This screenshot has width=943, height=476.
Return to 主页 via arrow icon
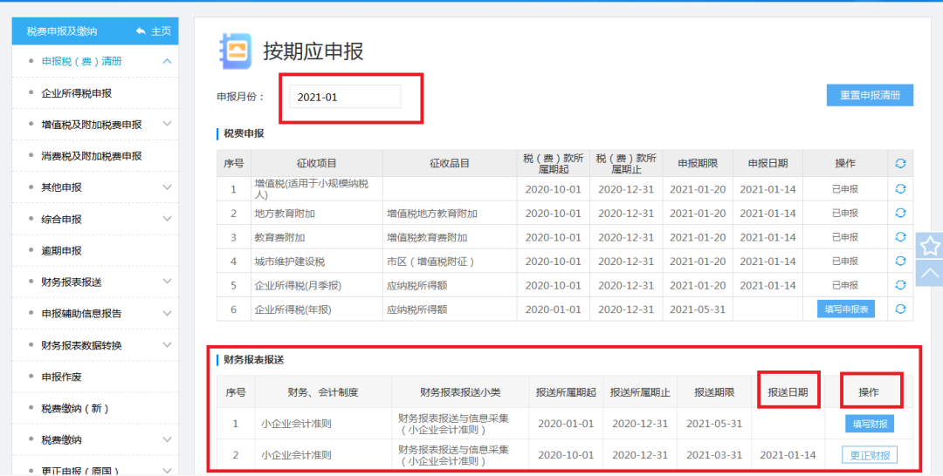pyautogui.click(x=141, y=31)
